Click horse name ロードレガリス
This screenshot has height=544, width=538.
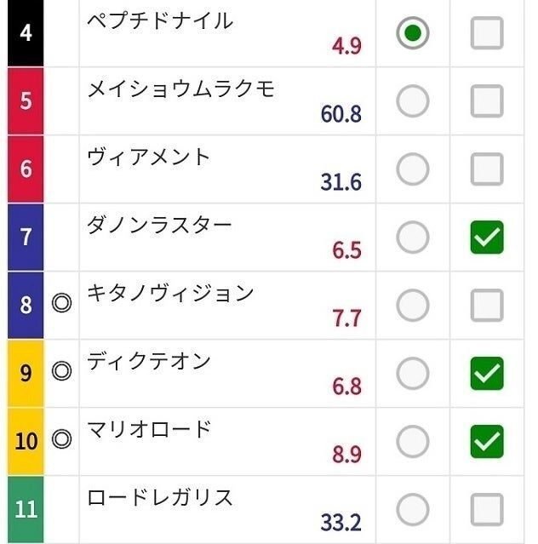[160, 497]
